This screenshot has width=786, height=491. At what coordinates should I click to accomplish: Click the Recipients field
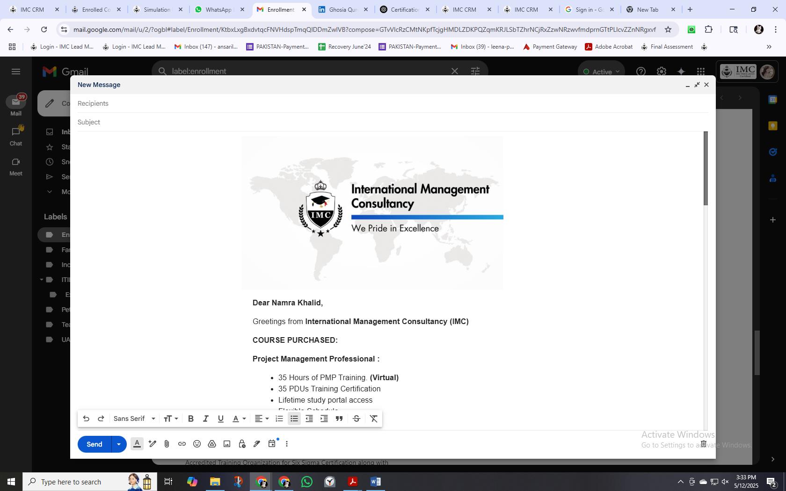click(x=393, y=103)
